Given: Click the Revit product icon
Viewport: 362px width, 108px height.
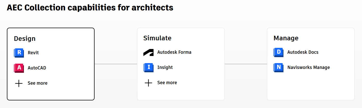Looking at the screenshot, I should (19, 53).
